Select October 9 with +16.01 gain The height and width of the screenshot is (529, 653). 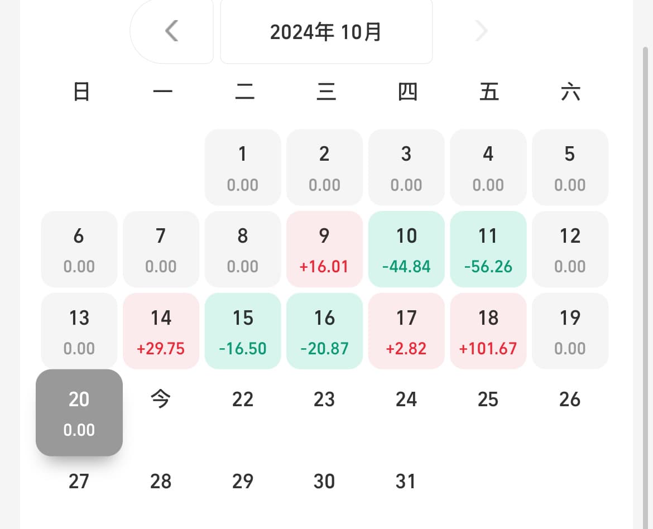click(324, 249)
